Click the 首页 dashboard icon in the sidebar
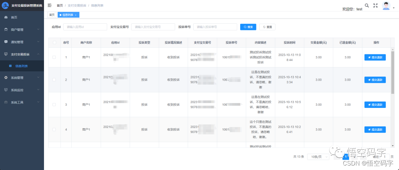The image size is (399, 170). [x=6, y=17]
